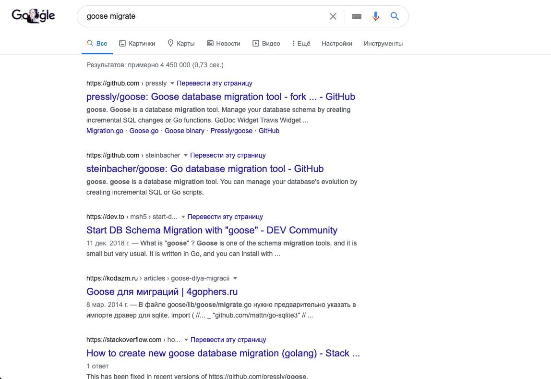Click the https://kodazm.ru › articles URL text

[158, 279]
